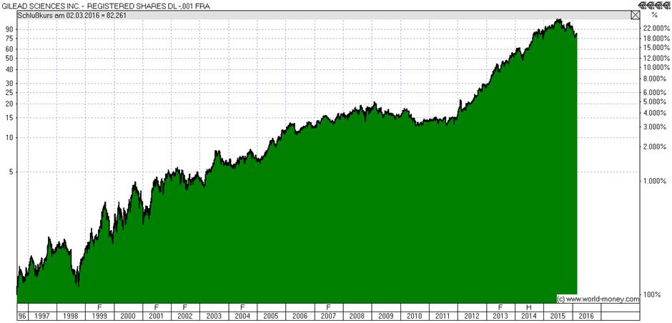Click the 3.000% axis label
672x323 pixels.
pos(656,127)
